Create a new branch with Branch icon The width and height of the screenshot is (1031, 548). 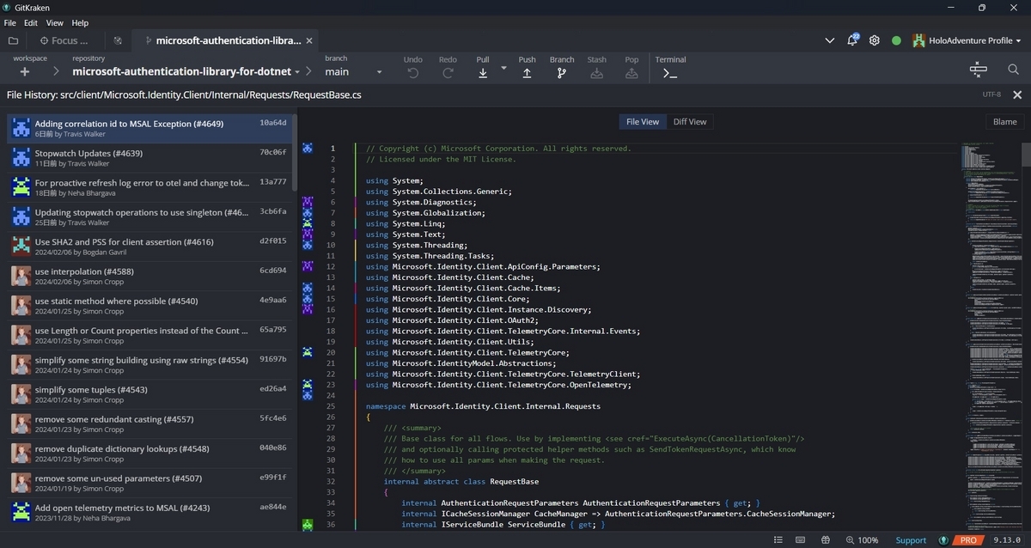(562, 73)
